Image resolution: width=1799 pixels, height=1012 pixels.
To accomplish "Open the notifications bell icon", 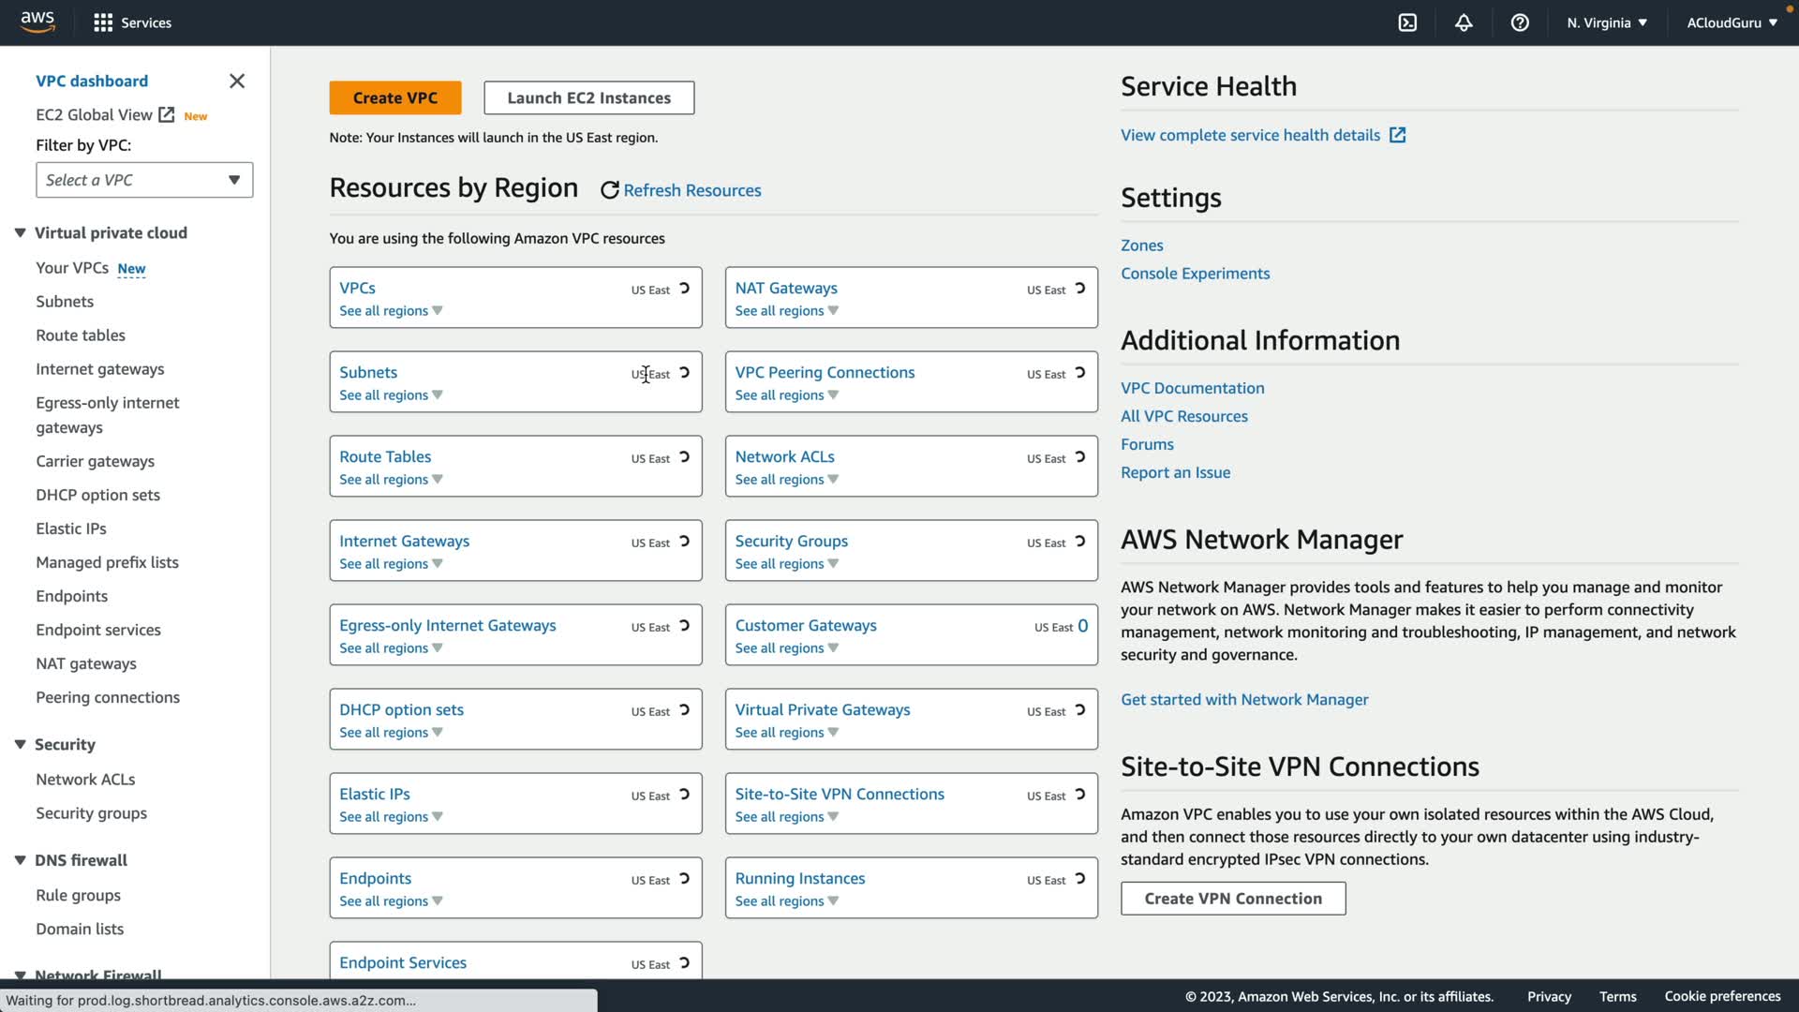I will click(1464, 22).
